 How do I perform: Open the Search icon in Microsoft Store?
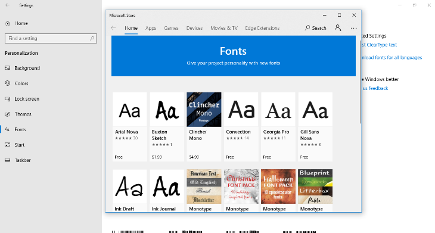click(x=307, y=28)
